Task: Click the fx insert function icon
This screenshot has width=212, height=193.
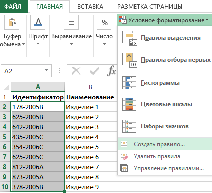Action: pyautogui.click(x=111, y=71)
